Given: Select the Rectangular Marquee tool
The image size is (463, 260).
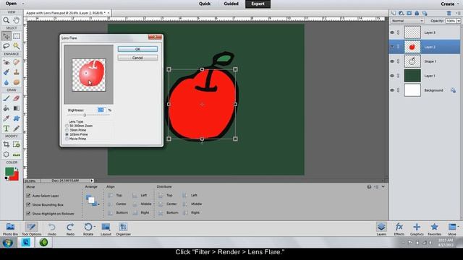Looking at the screenshot, I should [17, 36].
